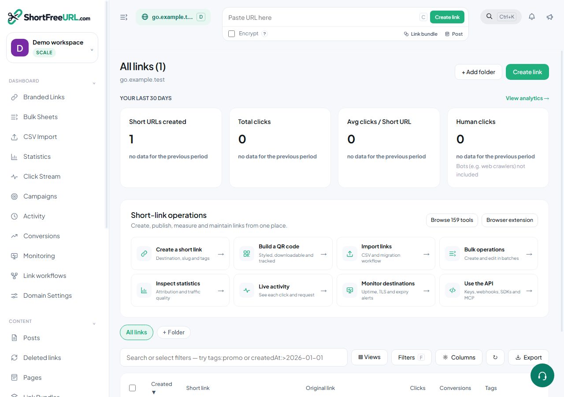Follow the View analytics link
564x397 pixels.
527,98
